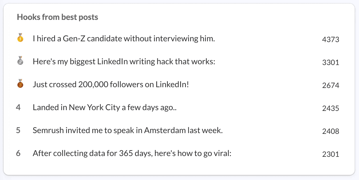Select the 3301 engagement count
The width and height of the screenshot is (359, 180).
click(x=331, y=62)
